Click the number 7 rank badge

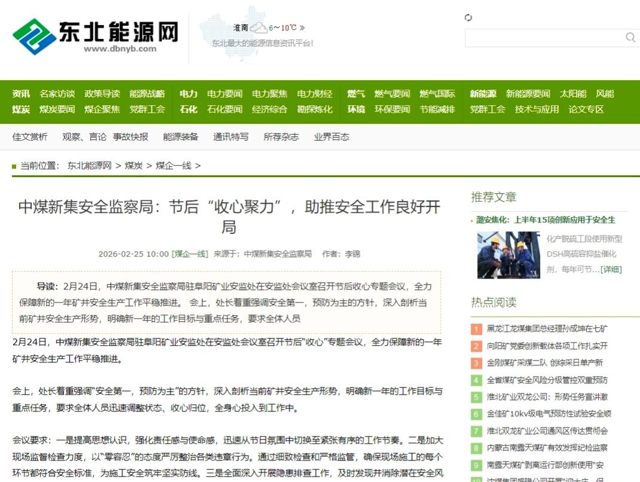pos(476,431)
